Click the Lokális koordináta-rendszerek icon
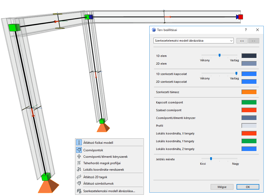Image resolution: width=265 pixels, height=196 pixels. click(79, 169)
